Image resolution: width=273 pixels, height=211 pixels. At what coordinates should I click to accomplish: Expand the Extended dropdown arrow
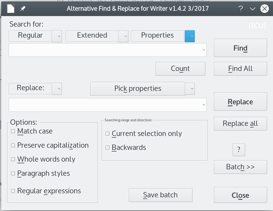[x=123, y=36]
